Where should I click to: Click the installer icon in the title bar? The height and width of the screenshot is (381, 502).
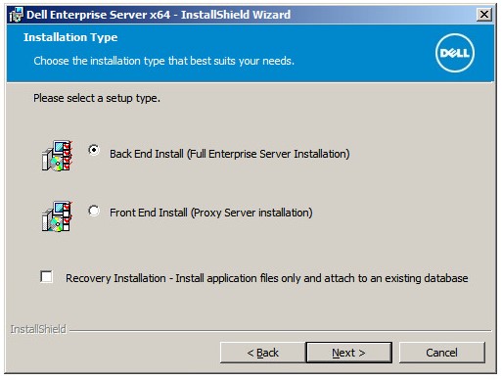pyautogui.click(x=16, y=15)
